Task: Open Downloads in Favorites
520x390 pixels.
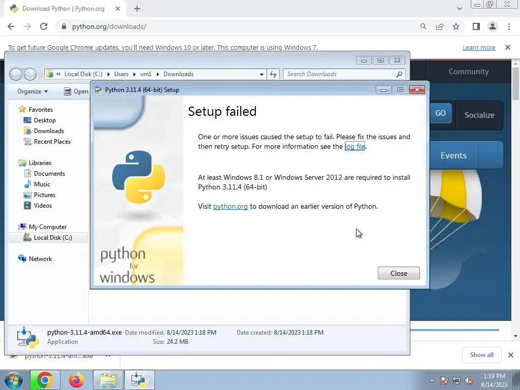Action: tap(49, 131)
